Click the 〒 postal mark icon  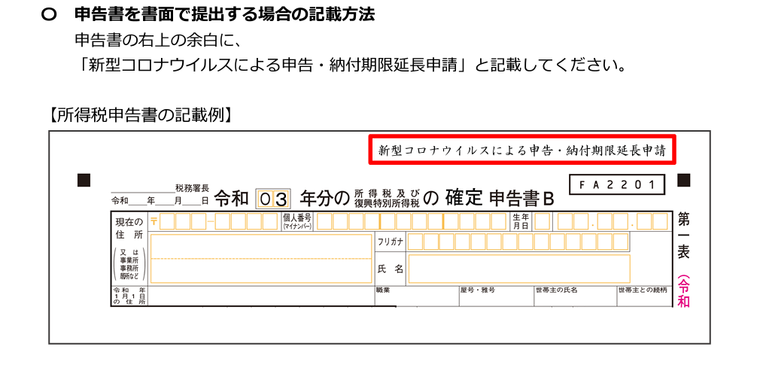pyautogui.click(x=154, y=221)
